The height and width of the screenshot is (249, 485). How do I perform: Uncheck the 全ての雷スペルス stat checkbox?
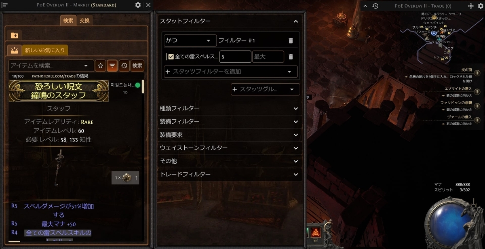tap(171, 57)
